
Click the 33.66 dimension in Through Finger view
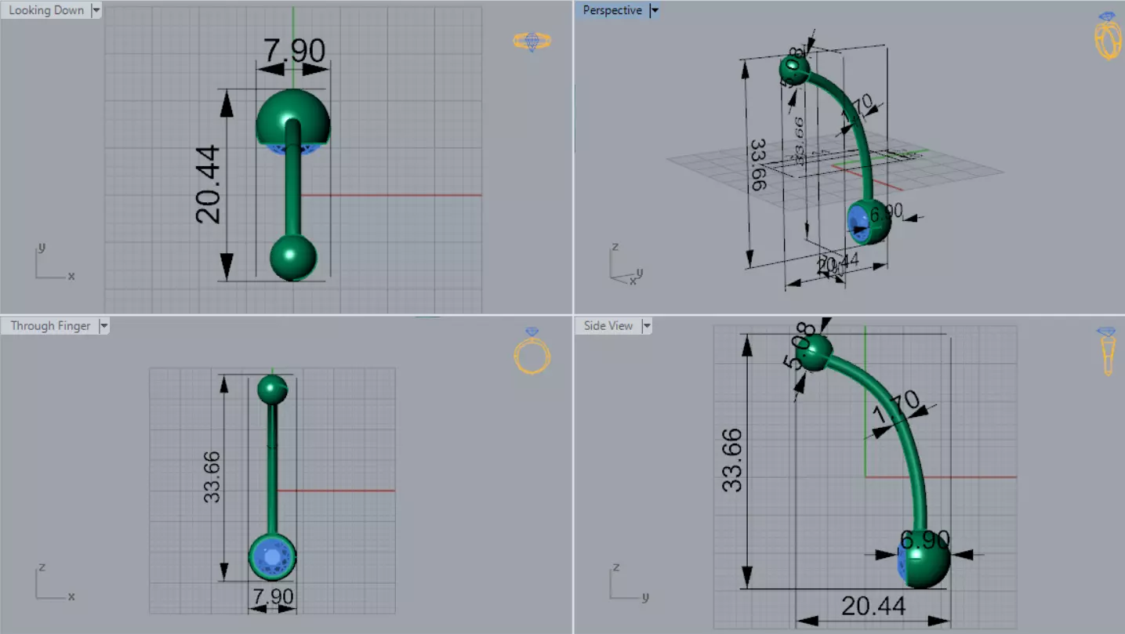pos(212,476)
